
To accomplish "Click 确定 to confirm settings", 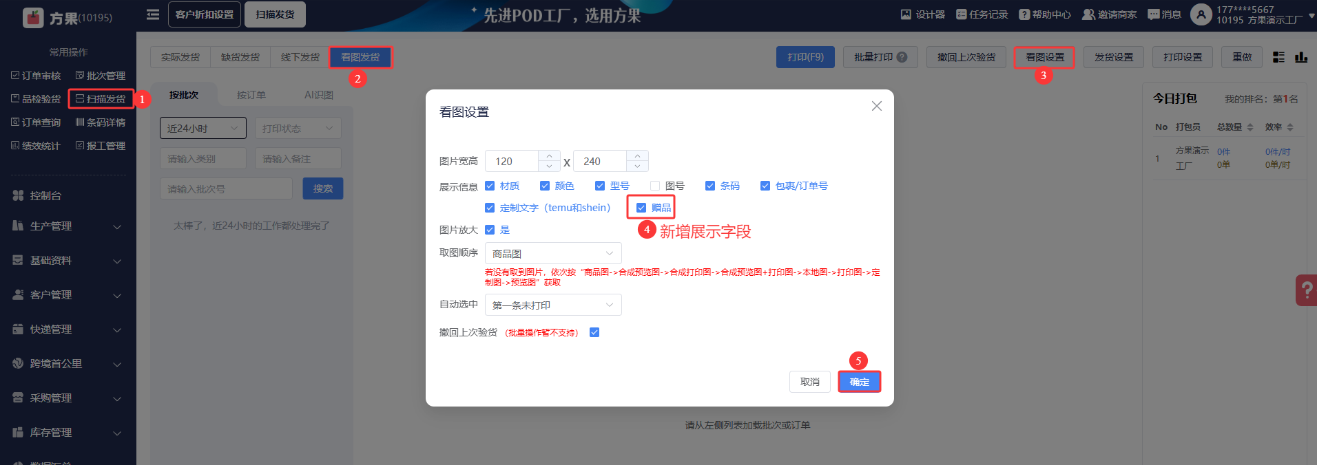I will coord(860,382).
